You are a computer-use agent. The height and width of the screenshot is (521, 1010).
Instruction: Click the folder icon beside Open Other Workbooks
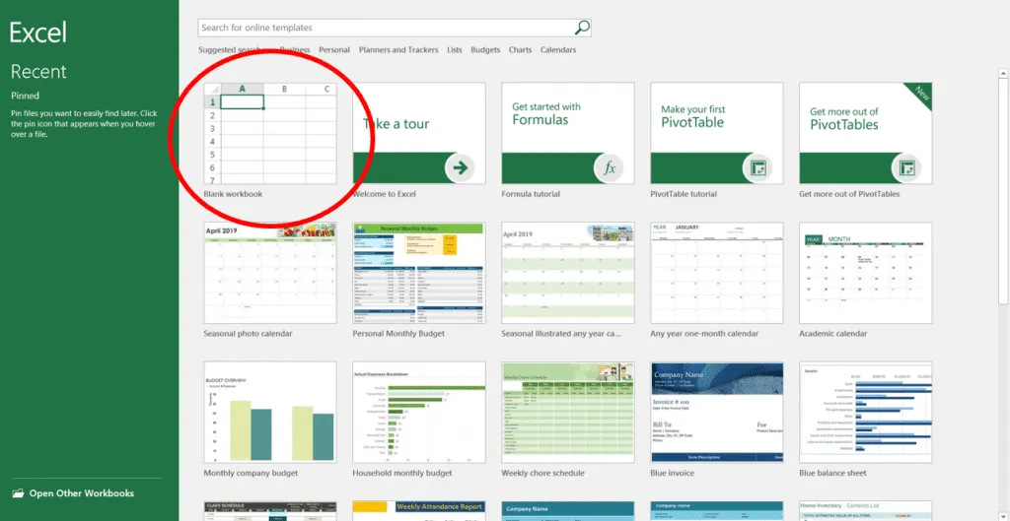click(18, 493)
